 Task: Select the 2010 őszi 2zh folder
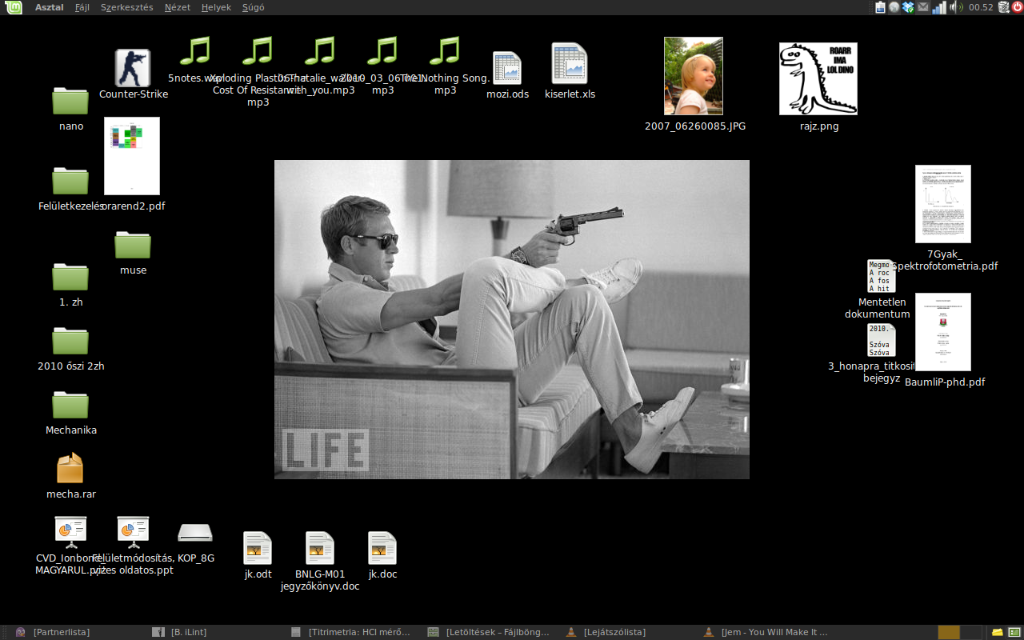click(70, 341)
